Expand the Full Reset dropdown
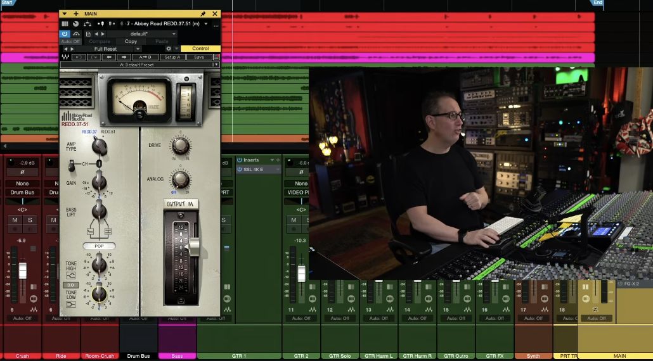Image resolution: width=653 pixels, height=361 pixels. click(138, 49)
